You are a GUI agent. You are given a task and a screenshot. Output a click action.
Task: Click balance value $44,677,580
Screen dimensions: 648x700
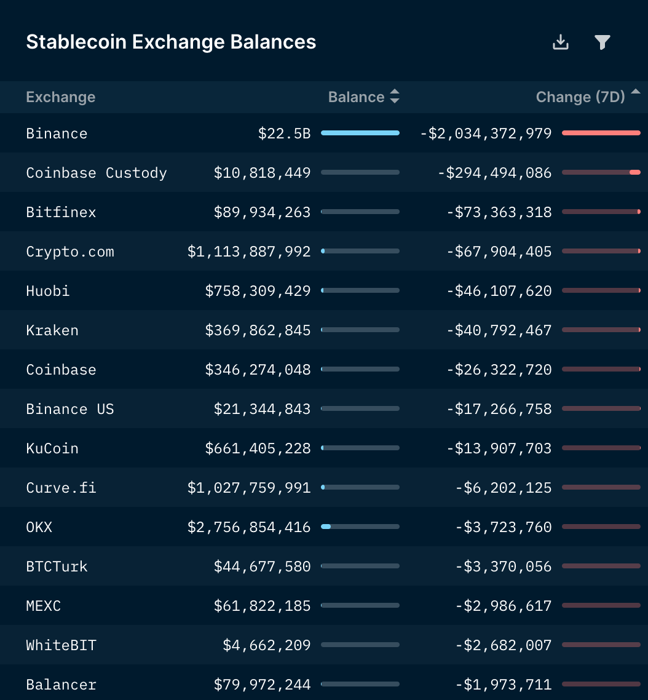[x=262, y=567]
